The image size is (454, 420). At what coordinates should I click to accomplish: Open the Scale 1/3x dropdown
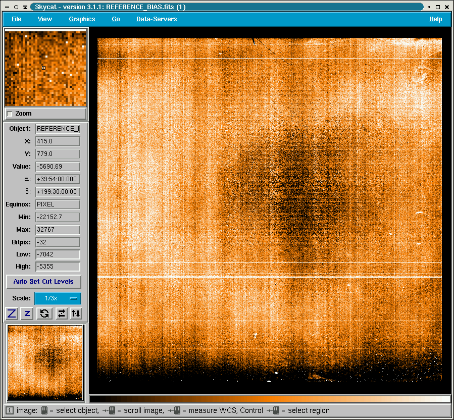coord(58,298)
